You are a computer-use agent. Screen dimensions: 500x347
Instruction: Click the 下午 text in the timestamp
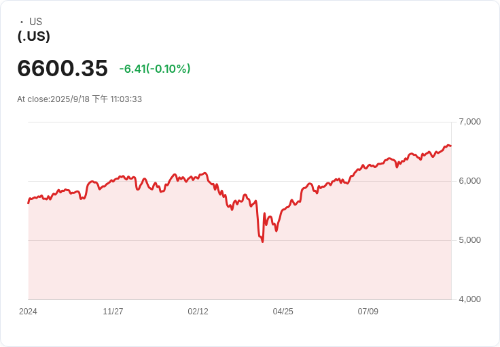point(100,99)
